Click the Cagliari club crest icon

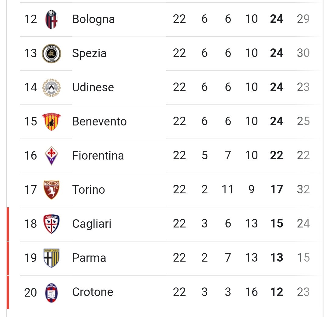[x=51, y=224]
